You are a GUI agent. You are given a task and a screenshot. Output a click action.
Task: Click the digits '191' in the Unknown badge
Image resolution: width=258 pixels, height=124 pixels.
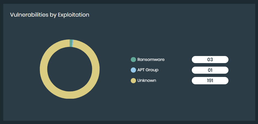[x=210, y=81]
